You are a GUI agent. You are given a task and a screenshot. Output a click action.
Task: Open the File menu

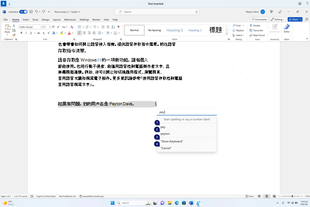[5, 19]
